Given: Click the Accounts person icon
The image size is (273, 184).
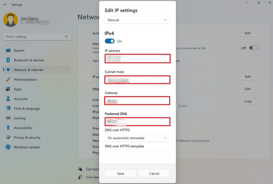Looking at the screenshot, I should pos(8,99).
